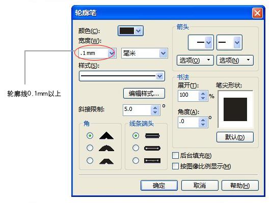Open the end arrowhead dropdown

click(229, 42)
